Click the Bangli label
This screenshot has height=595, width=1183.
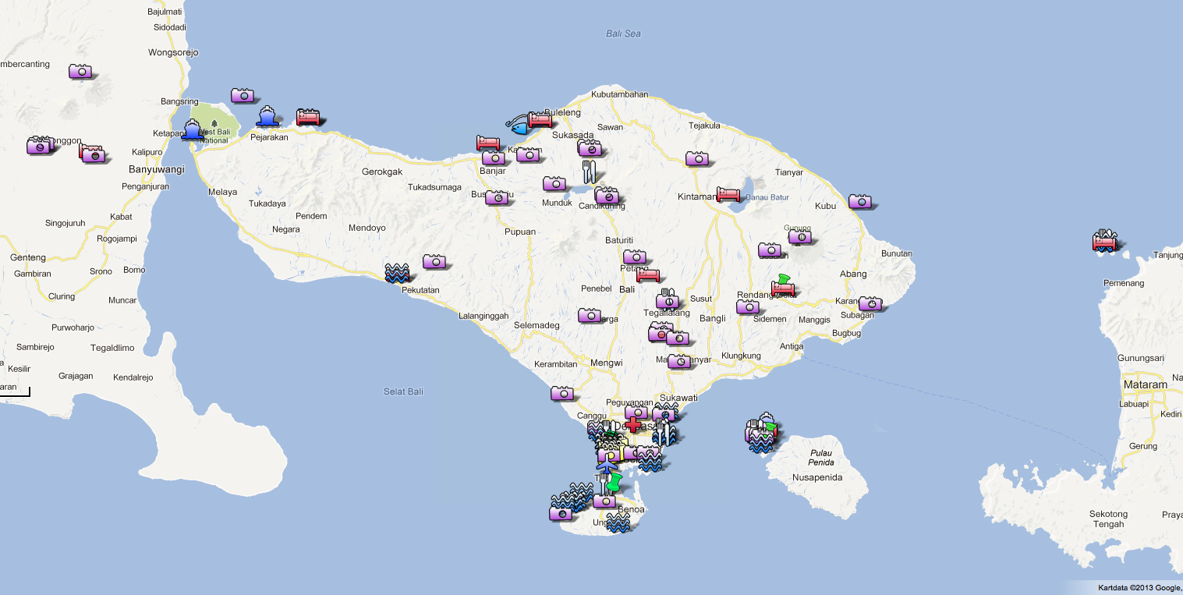tap(713, 318)
